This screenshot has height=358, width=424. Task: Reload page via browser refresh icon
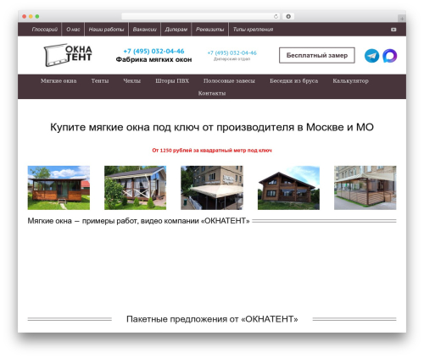pyautogui.click(x=276, y=16)
